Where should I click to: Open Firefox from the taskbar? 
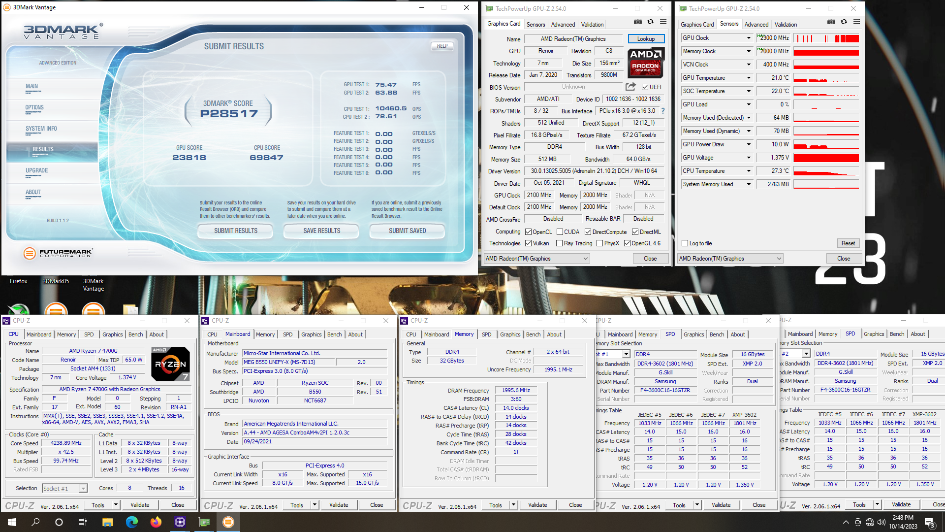156,522
